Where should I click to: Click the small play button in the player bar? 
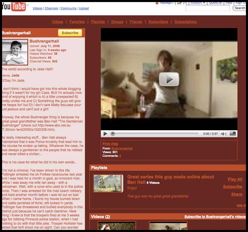coord(105,134)
